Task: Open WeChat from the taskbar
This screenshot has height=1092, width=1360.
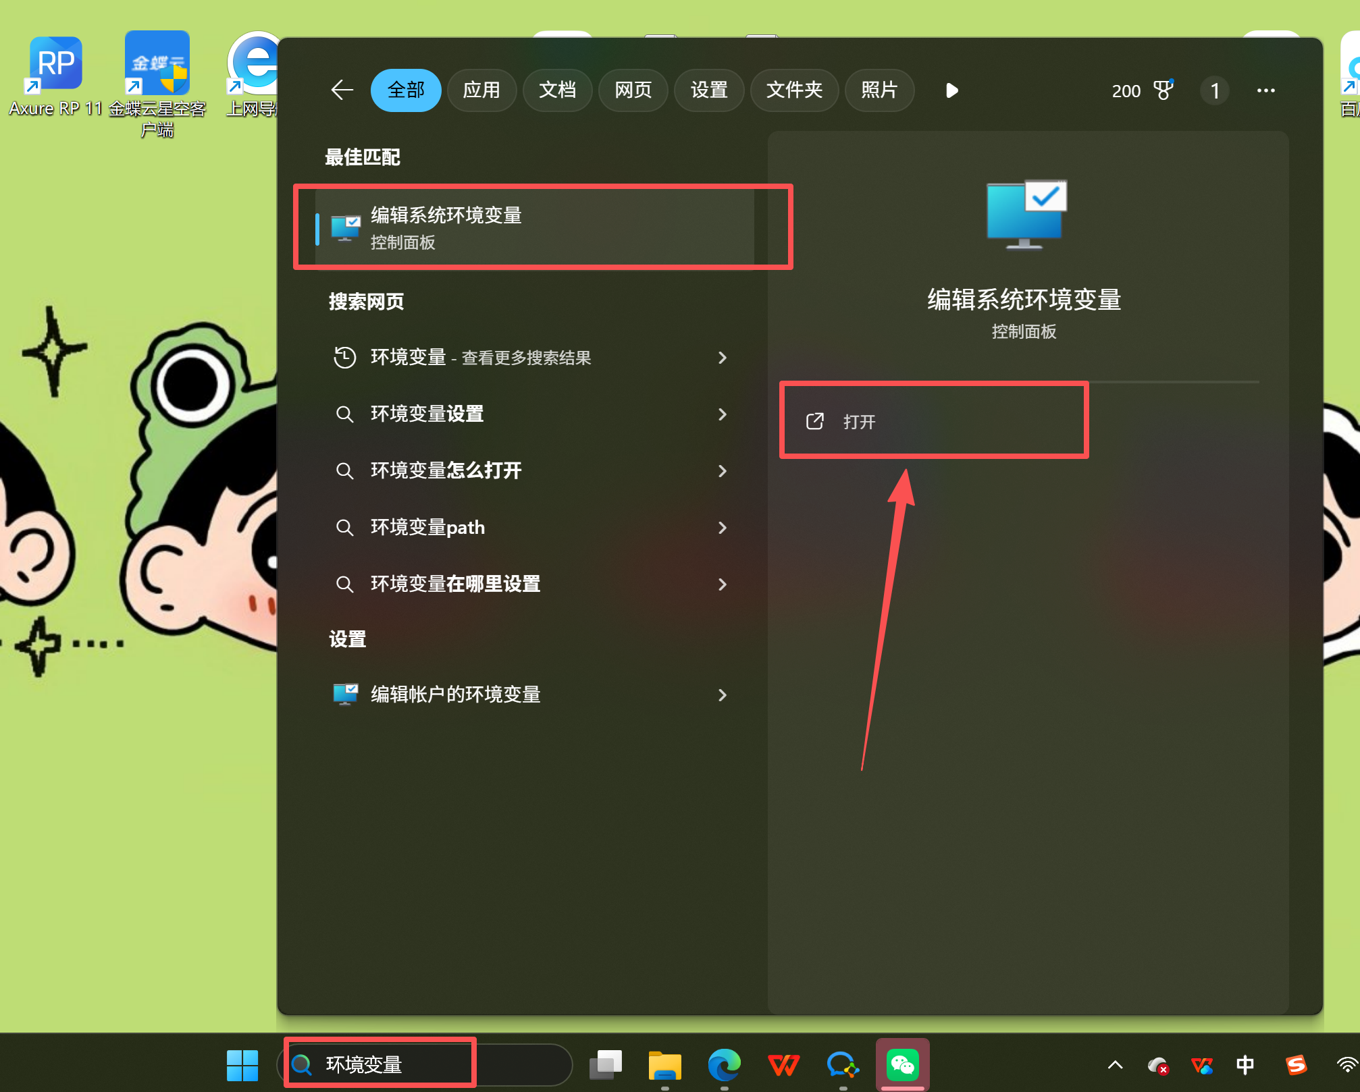Action: point(902,1064)
